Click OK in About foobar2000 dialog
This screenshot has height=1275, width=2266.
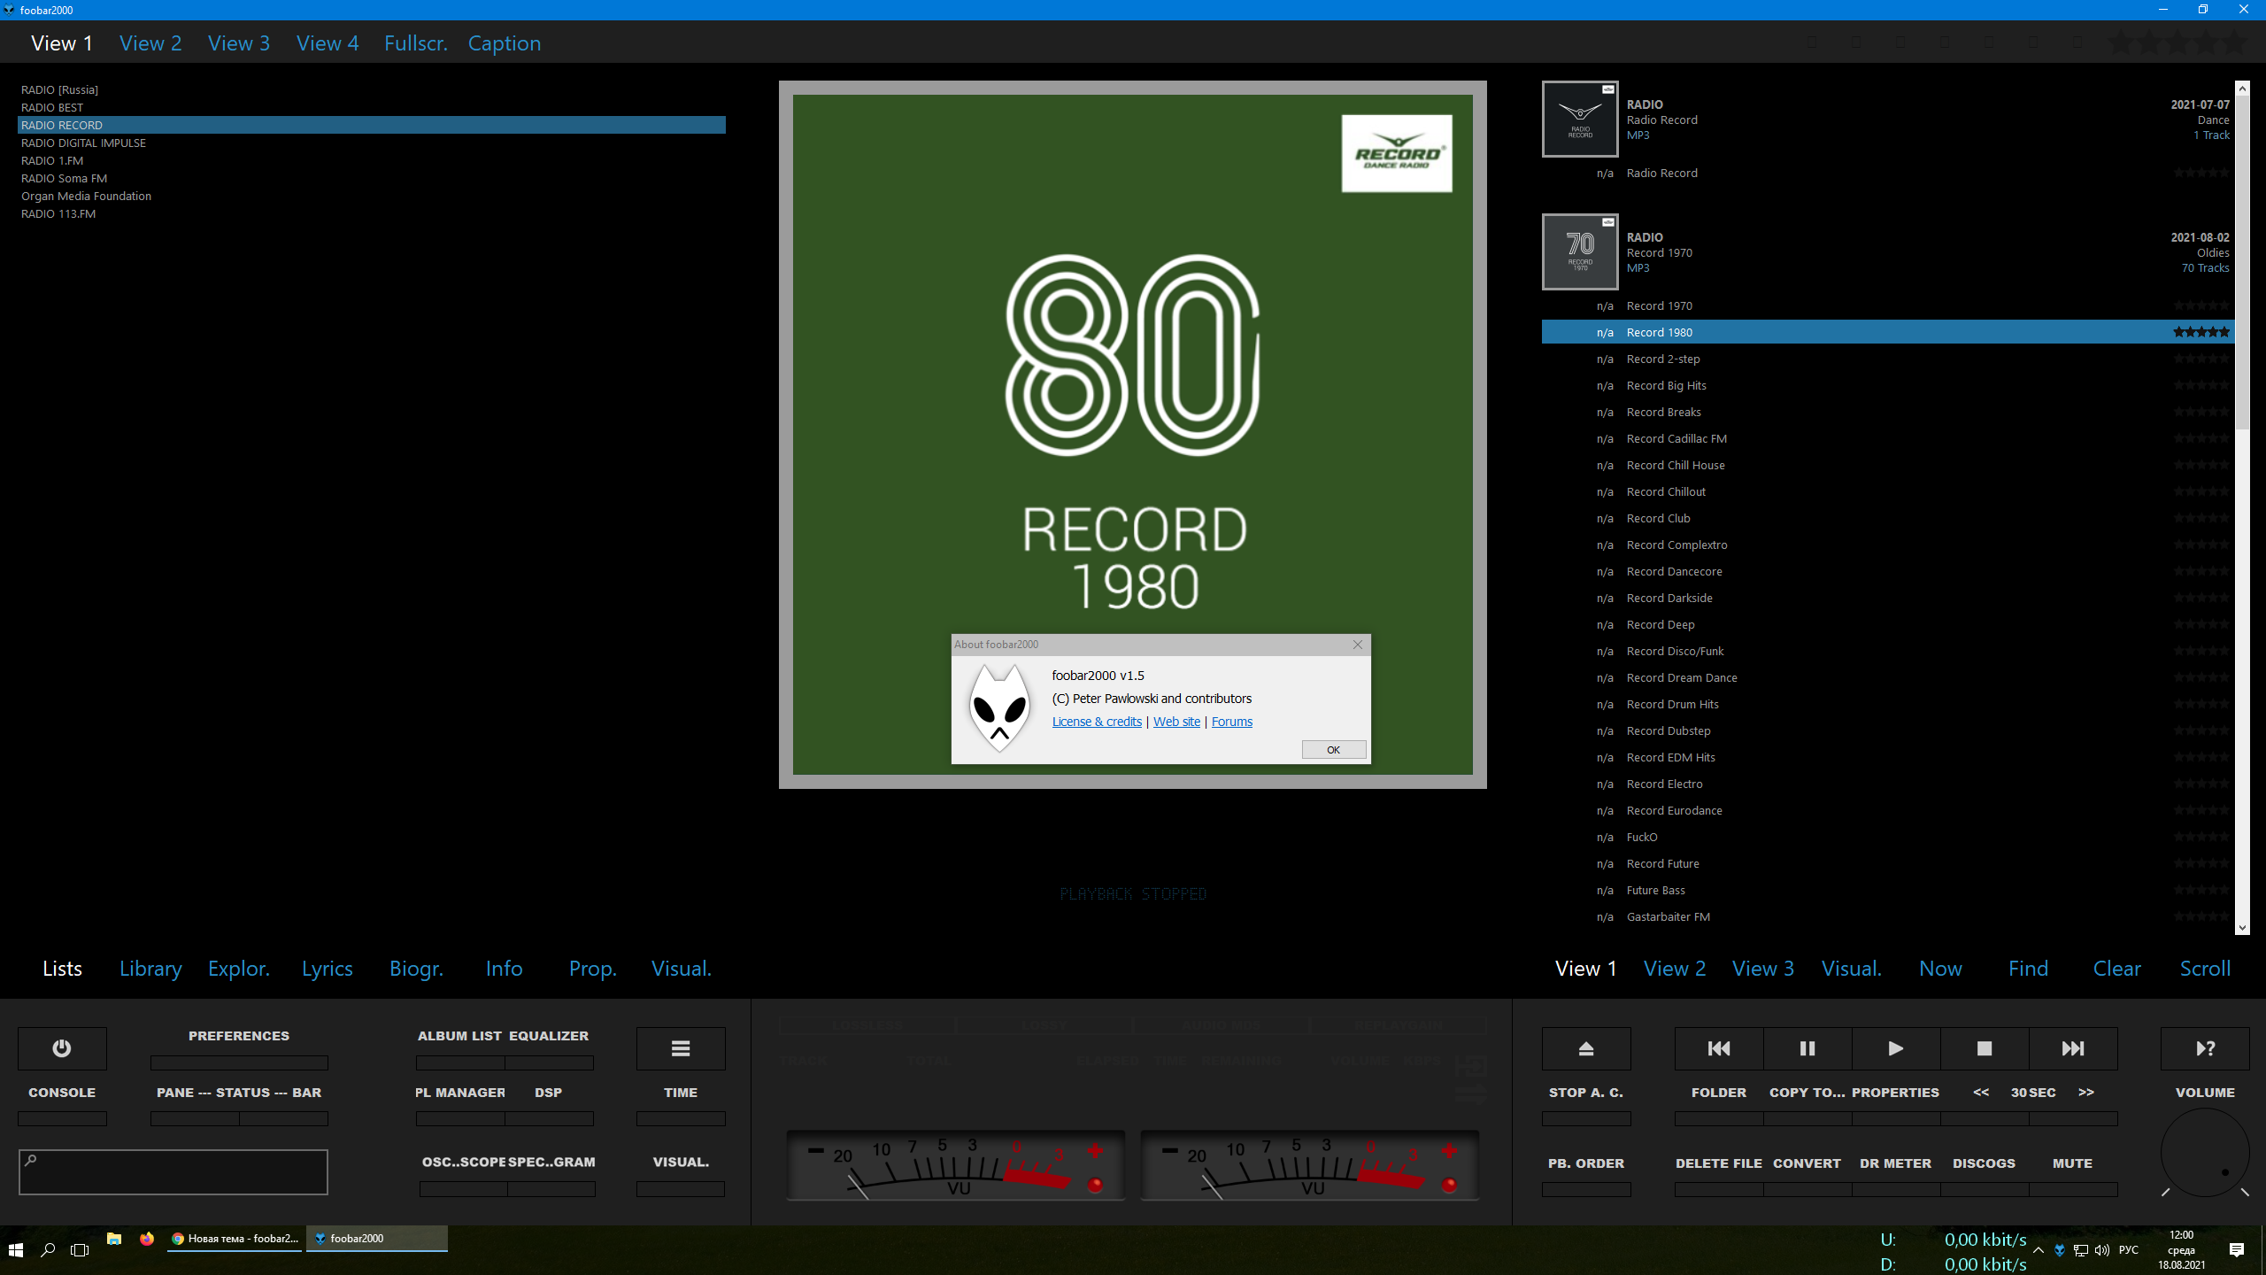[1333, 750]
